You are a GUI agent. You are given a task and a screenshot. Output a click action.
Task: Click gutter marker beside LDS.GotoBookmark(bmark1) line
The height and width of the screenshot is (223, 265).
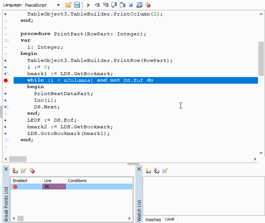coord(6,133)
